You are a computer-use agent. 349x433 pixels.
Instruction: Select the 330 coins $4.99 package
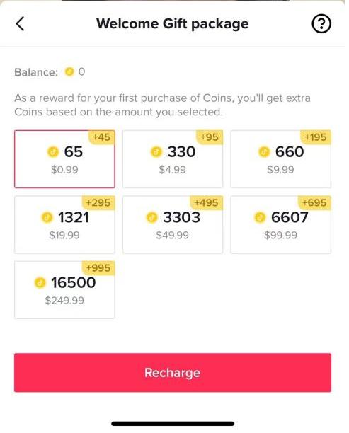(173, 159)
